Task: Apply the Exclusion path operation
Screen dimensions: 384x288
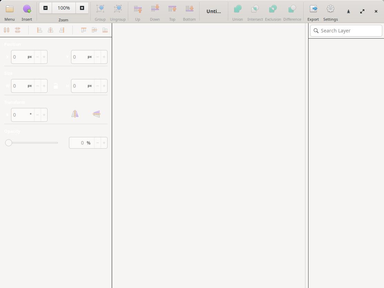Action: [x=273, y=9]
